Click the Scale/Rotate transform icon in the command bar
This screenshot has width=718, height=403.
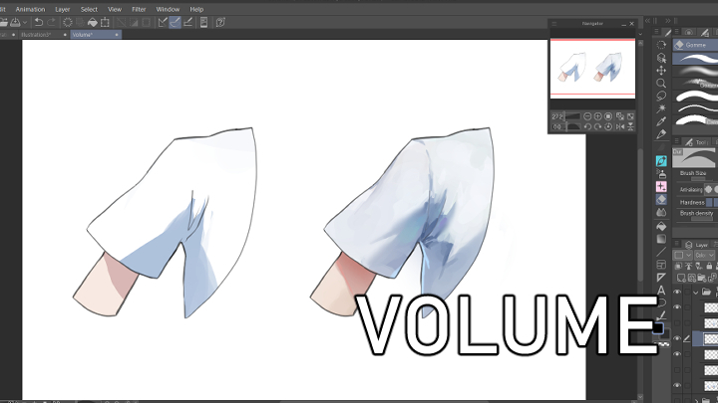click(x=105, y=22)
